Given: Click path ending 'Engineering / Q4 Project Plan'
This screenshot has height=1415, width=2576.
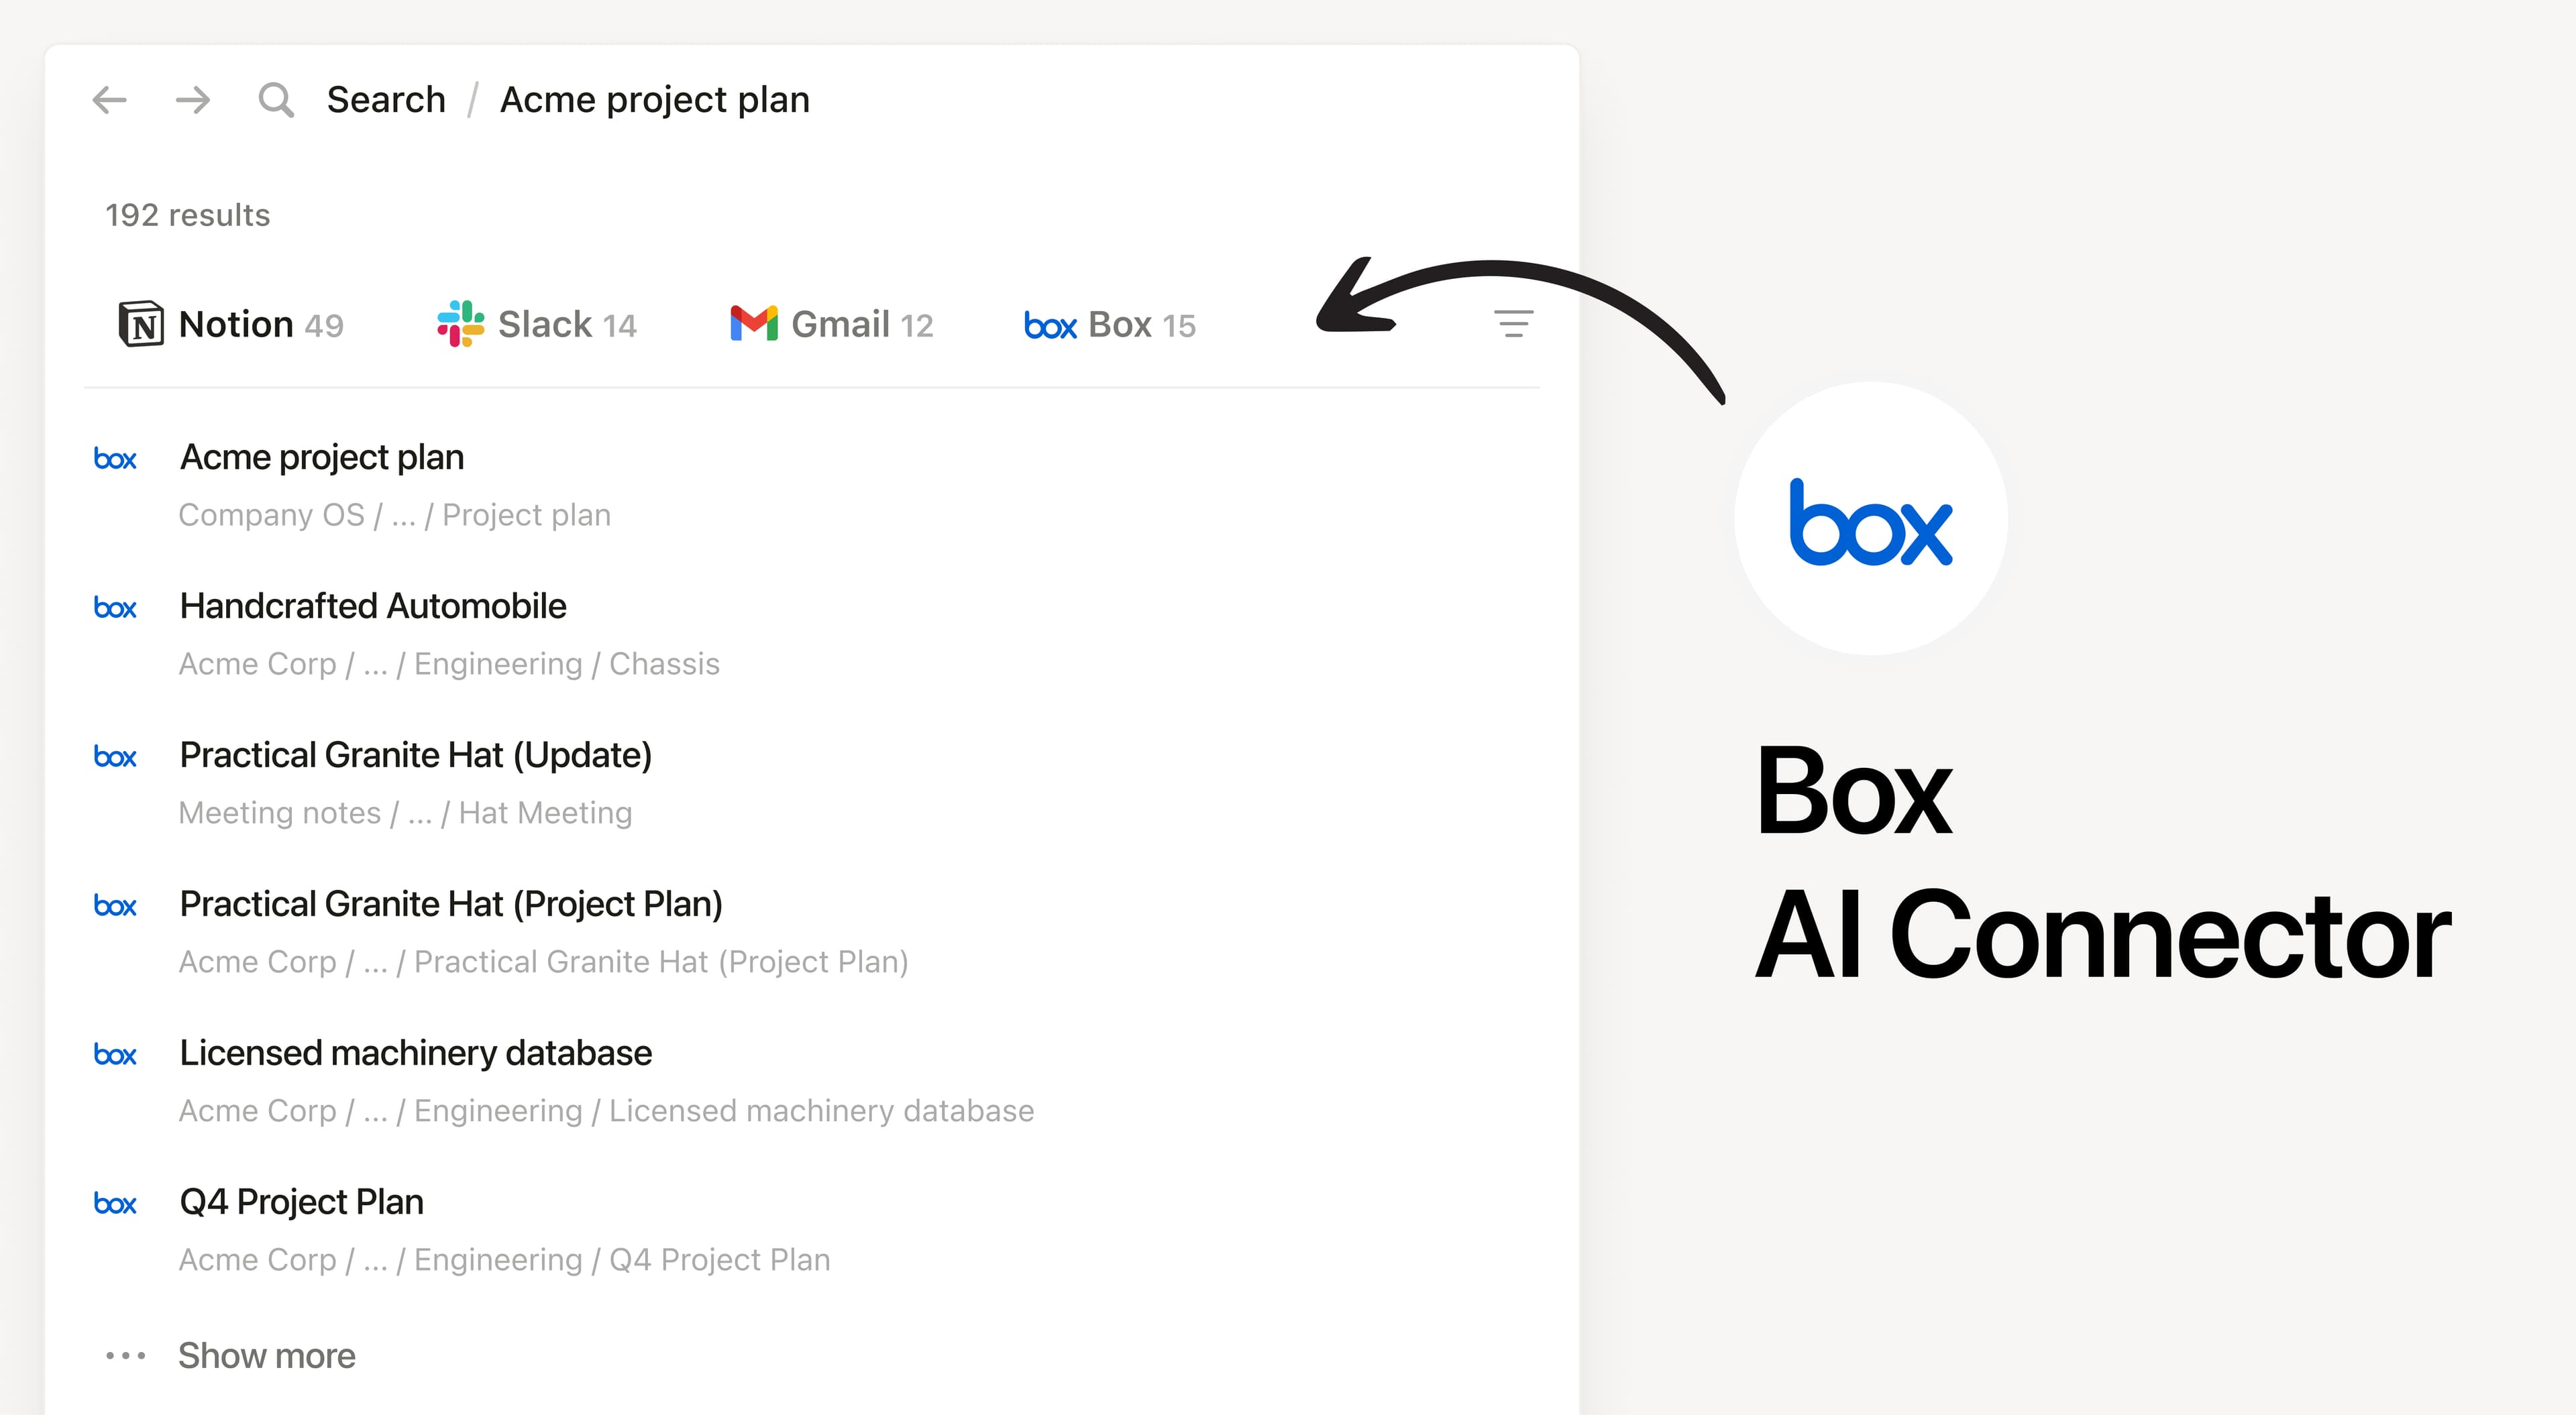Looking at the screenshot, I should 504,1260.
